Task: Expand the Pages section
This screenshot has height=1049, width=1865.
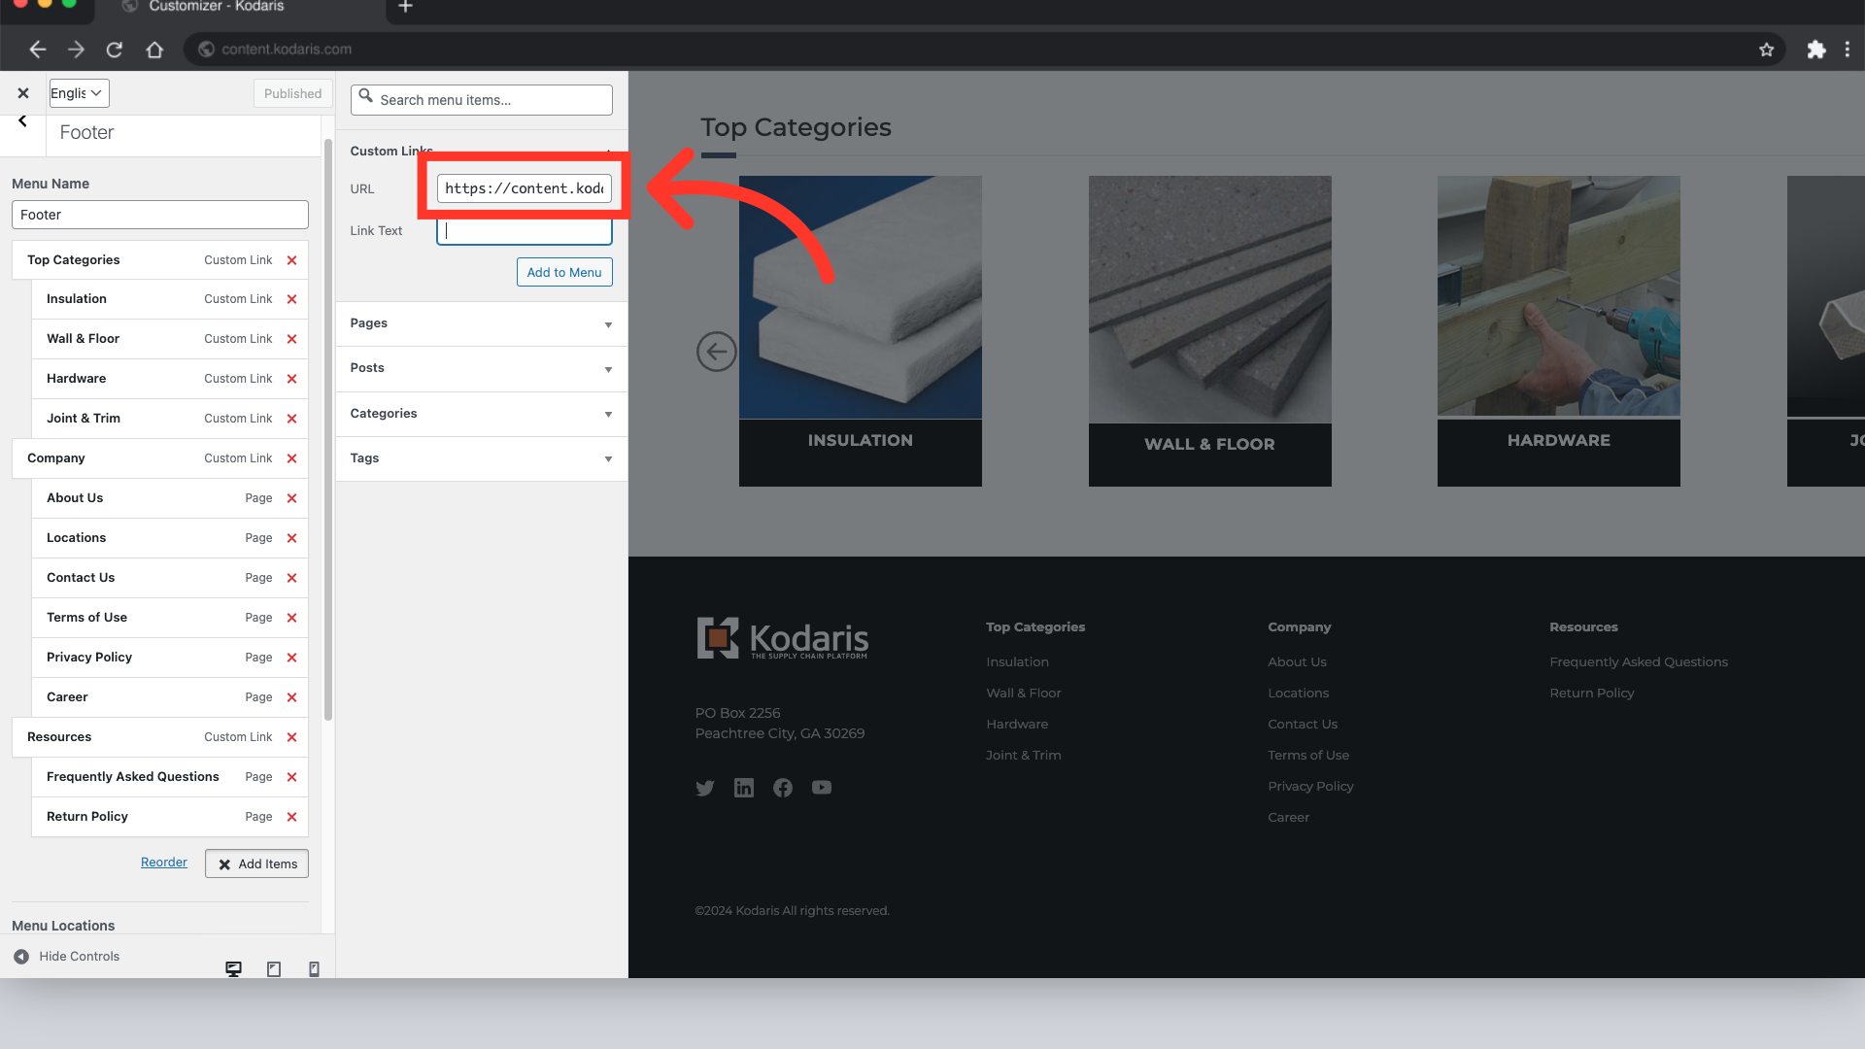Action: (x=481, y=323)
